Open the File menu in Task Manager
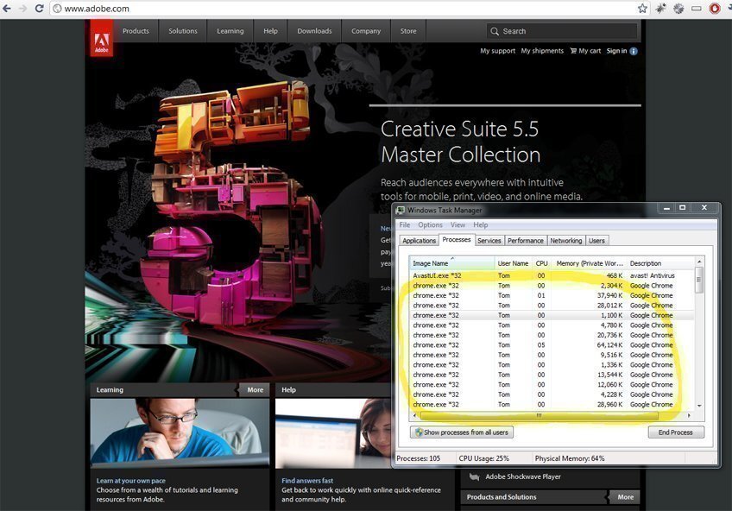This screenshot has width=732, height=511. [x=405, y=224]
